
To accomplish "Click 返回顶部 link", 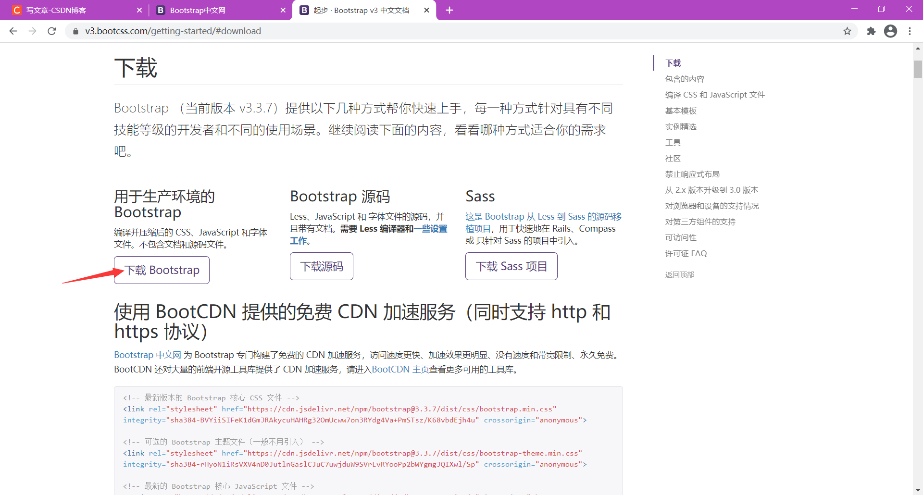I will tap(680, 274).
